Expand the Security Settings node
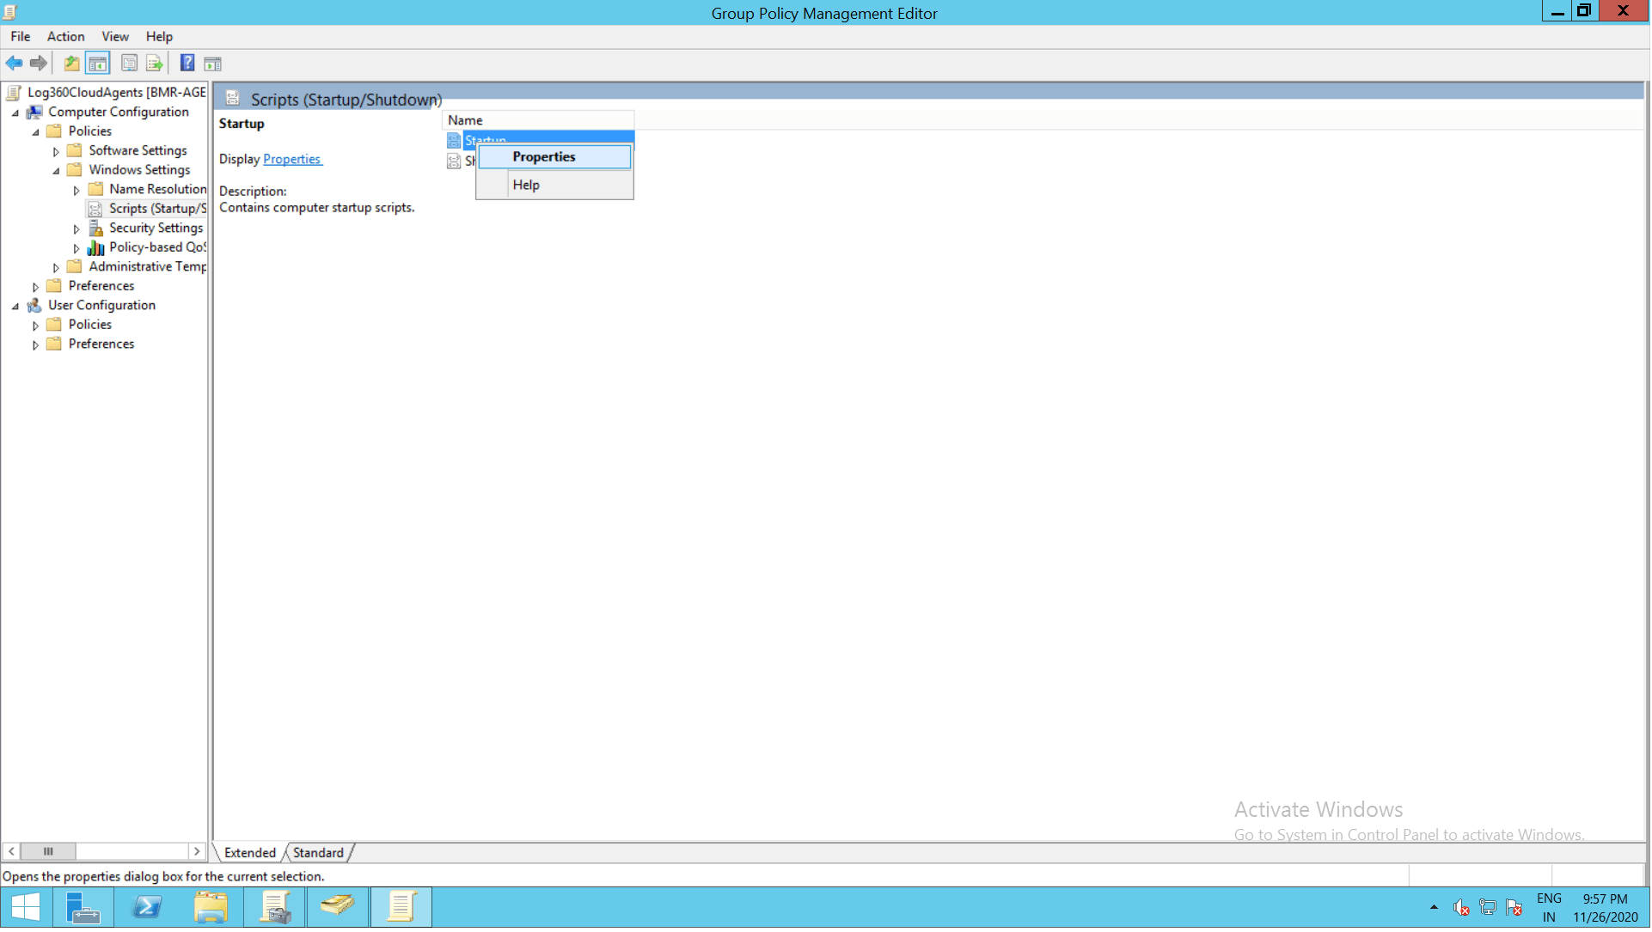Viewport: 1652px width, 932px height. click(76, 229)
